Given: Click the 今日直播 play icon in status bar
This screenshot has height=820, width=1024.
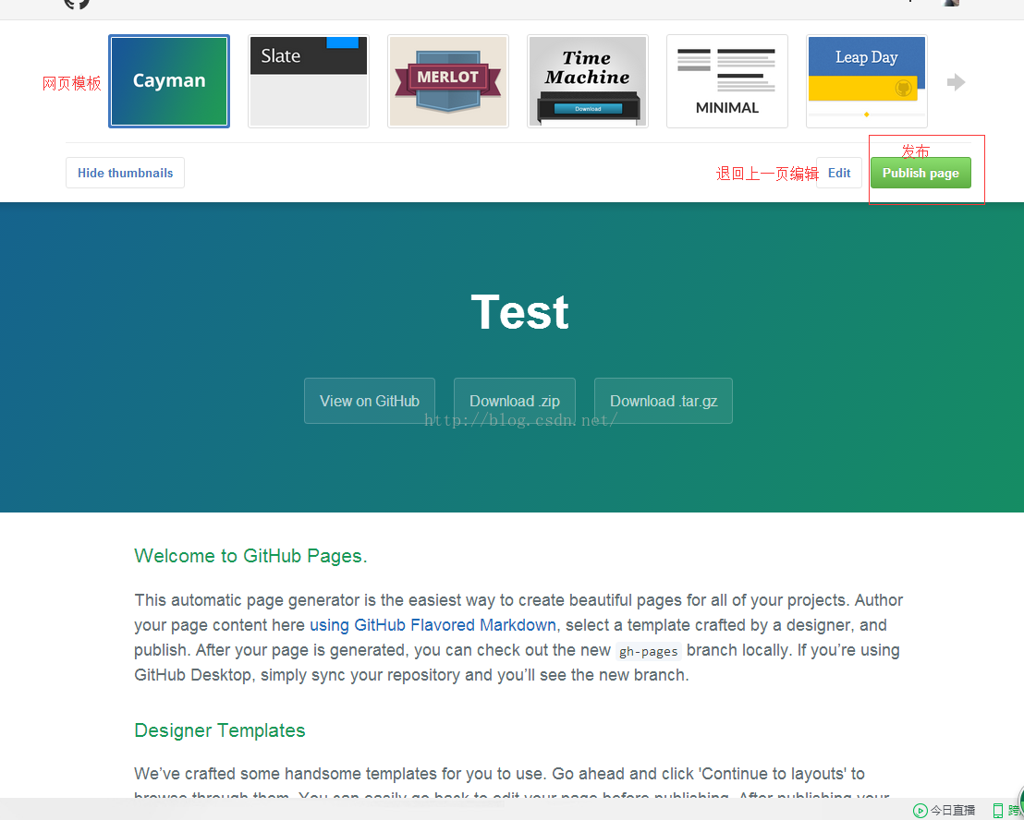Looking at the screenshot, I should [920, 810].
